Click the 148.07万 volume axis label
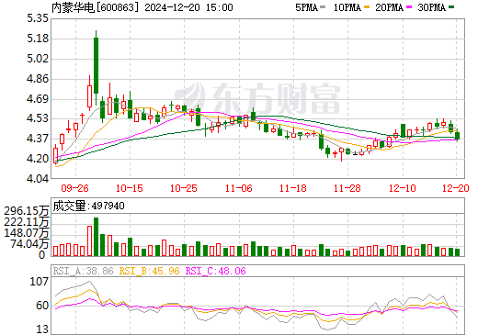Screen dimensions: 478x335 27,233
